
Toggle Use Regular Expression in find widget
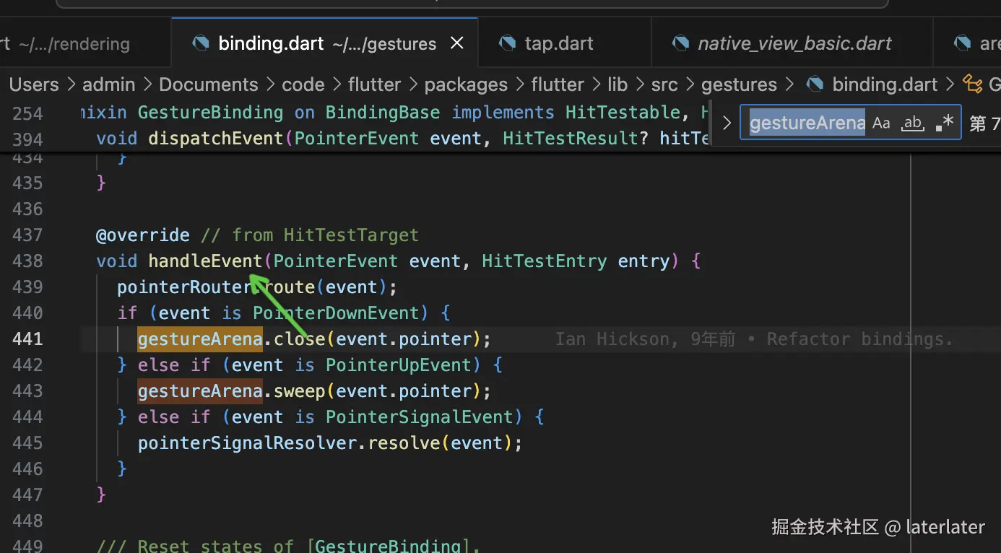point(944,123)
